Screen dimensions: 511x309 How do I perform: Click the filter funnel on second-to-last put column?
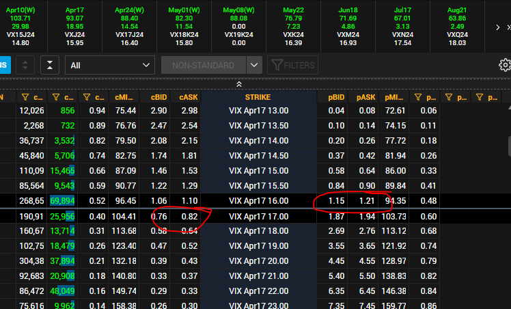click(x=449, y=97)
